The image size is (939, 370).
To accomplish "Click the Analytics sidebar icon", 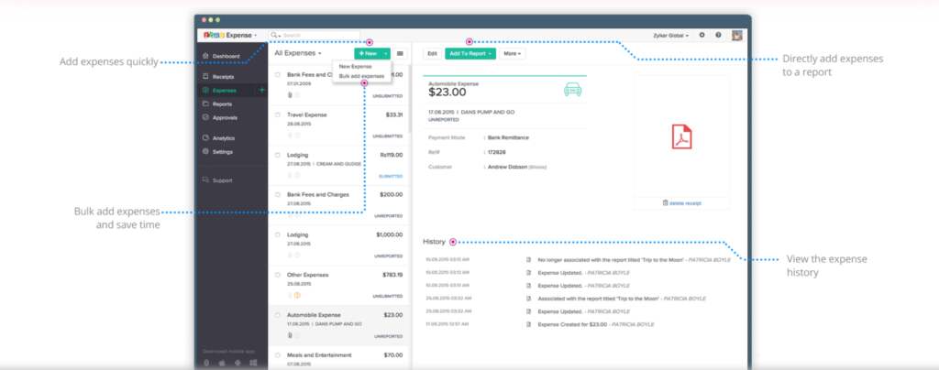I will [205, 138].
